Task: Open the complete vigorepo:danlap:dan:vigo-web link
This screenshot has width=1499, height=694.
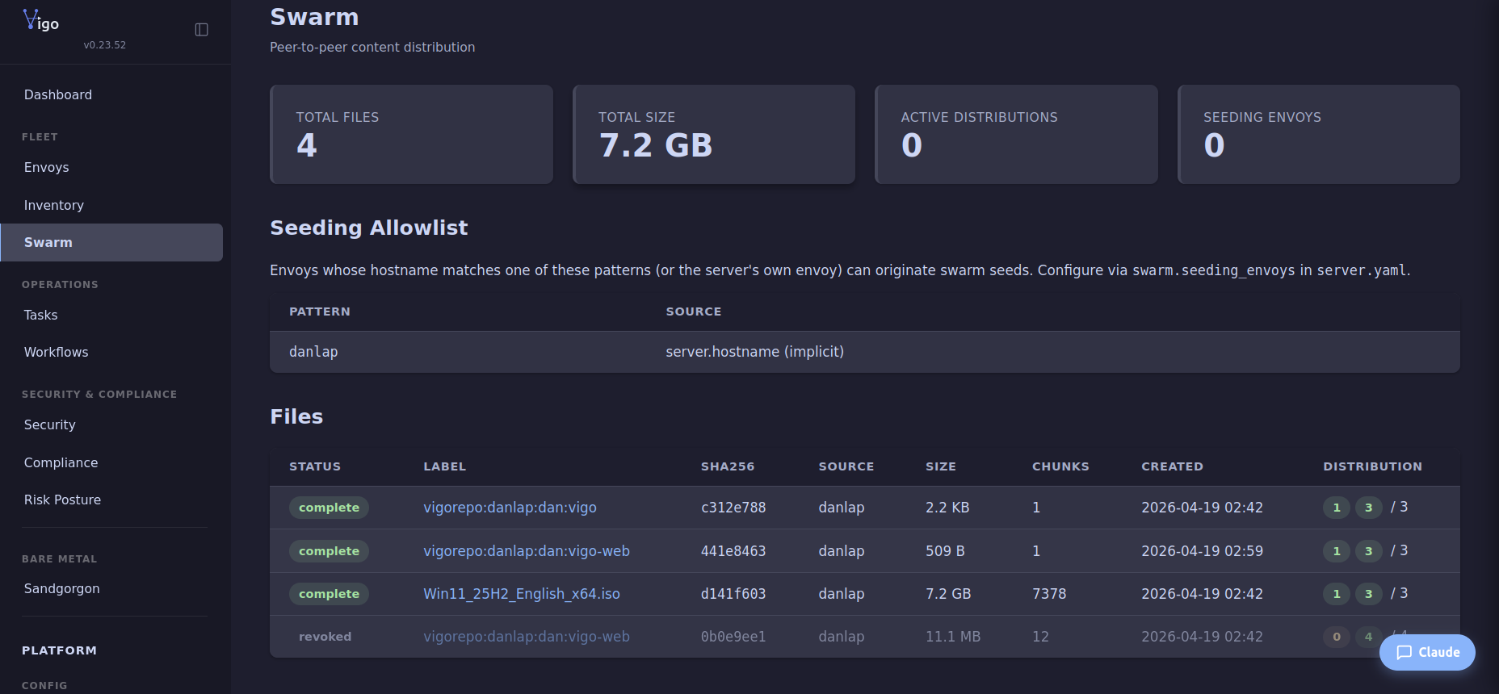Action: click(527, 551)
